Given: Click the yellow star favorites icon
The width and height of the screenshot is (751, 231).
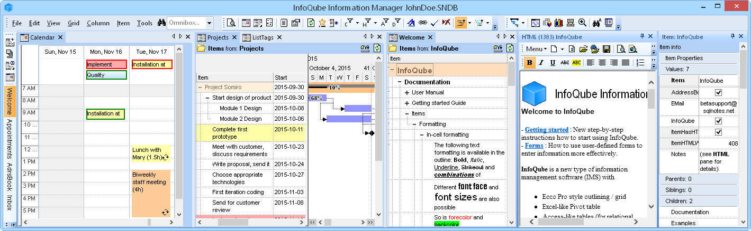Looking at the screenshot, I should (x=322, y=23).
